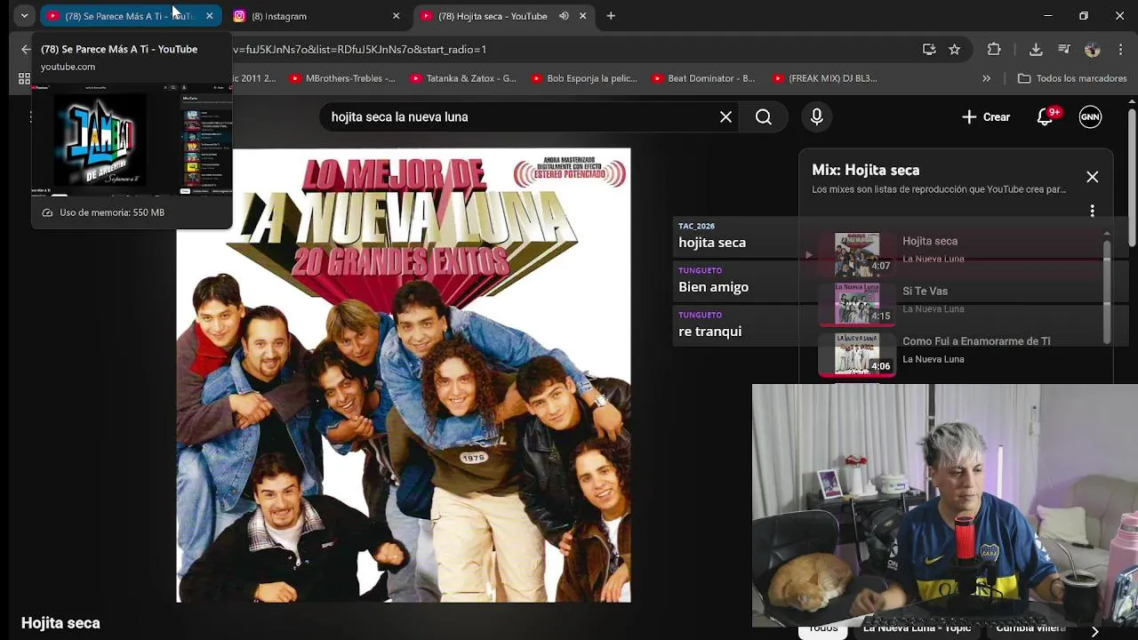1138x640 pixels.
Task: Open the Beat Dominator bookmark
Action: tap(703, 78)
